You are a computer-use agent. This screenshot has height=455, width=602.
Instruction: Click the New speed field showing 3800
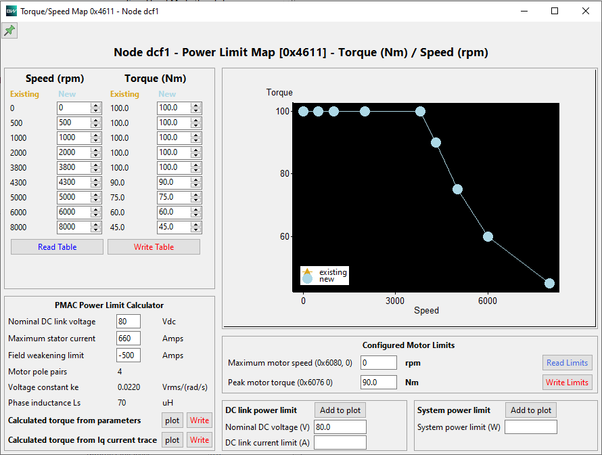74,167
